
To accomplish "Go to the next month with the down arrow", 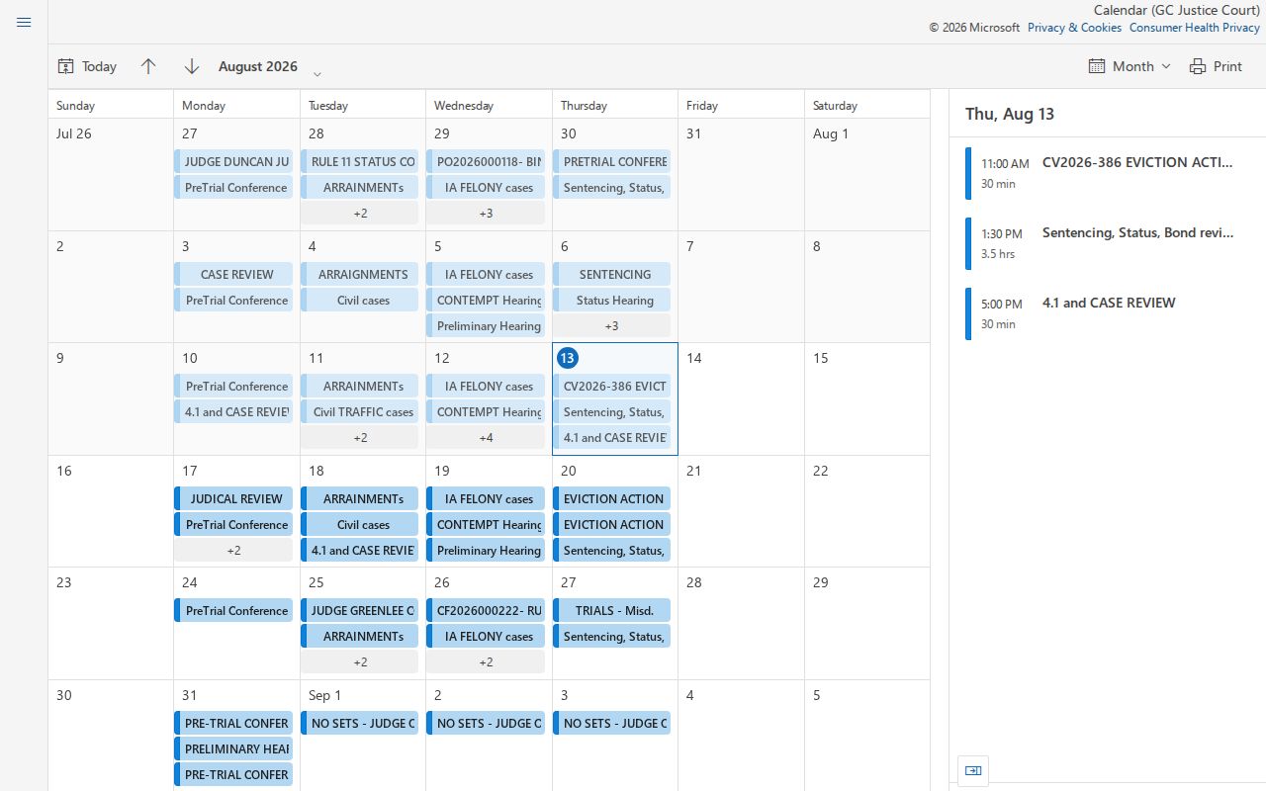I will [192, 66].
